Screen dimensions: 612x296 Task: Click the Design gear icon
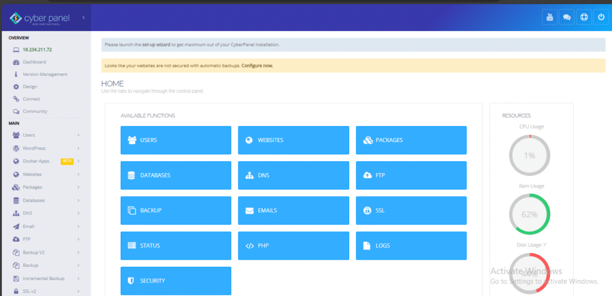pos(16,87)
